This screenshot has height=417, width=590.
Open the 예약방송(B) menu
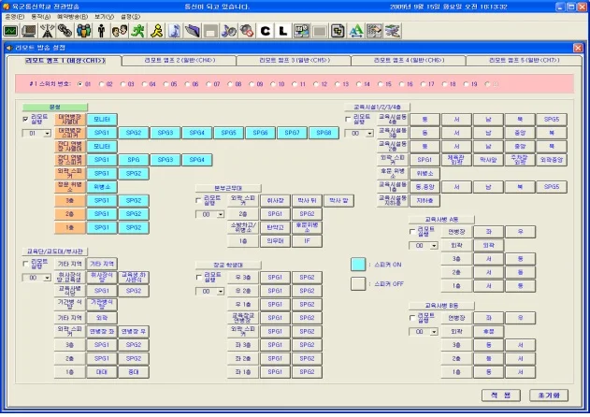tap(73, 17)
